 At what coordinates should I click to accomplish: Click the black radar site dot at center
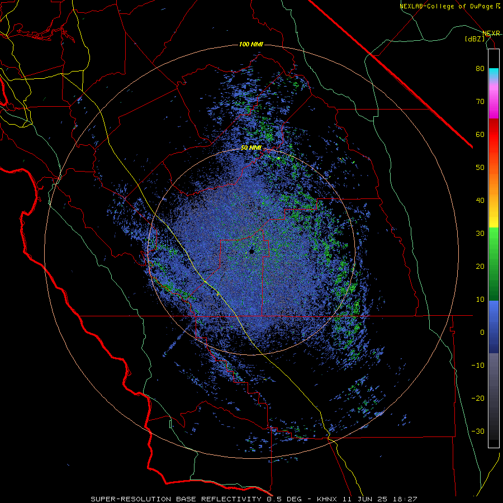coord(251,252)
